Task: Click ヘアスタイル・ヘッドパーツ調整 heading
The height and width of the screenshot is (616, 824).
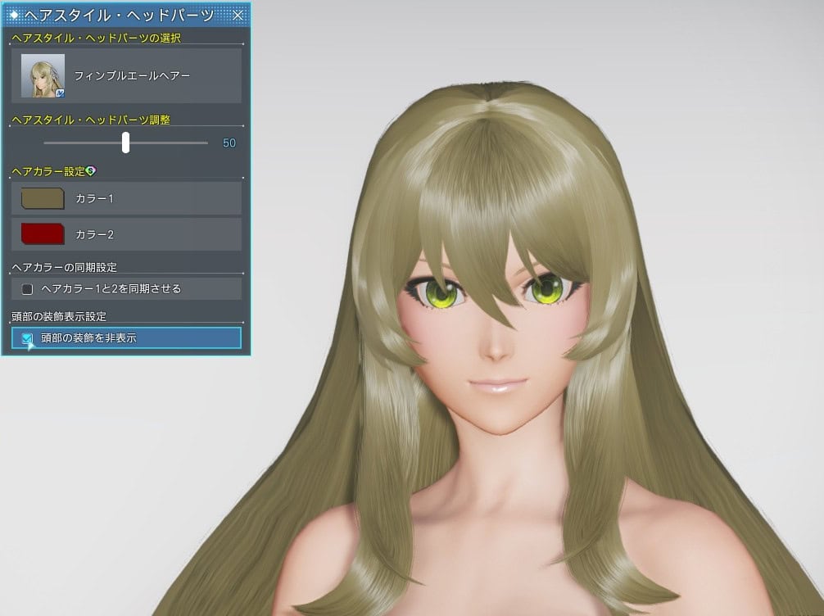Action: click(91, 120)
